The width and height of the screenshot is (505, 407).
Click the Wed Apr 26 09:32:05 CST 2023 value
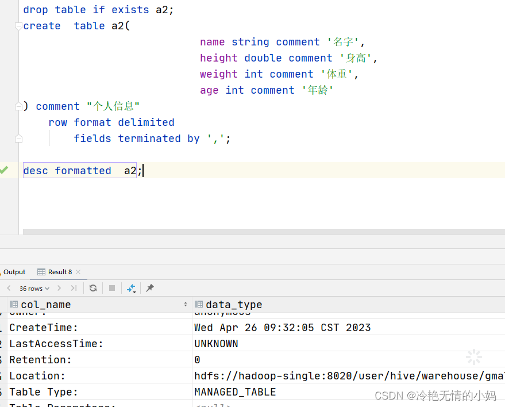[x=283, y=328]
